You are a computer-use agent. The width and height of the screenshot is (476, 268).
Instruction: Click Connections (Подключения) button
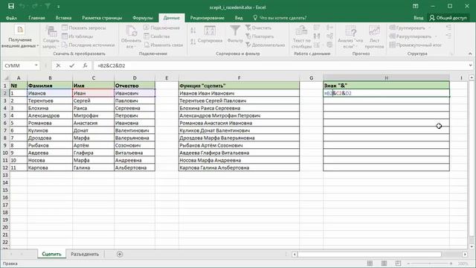(162, 28)
